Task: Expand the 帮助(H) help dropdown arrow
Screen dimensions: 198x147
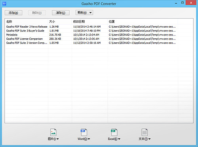Action: (x=90, y=13)
